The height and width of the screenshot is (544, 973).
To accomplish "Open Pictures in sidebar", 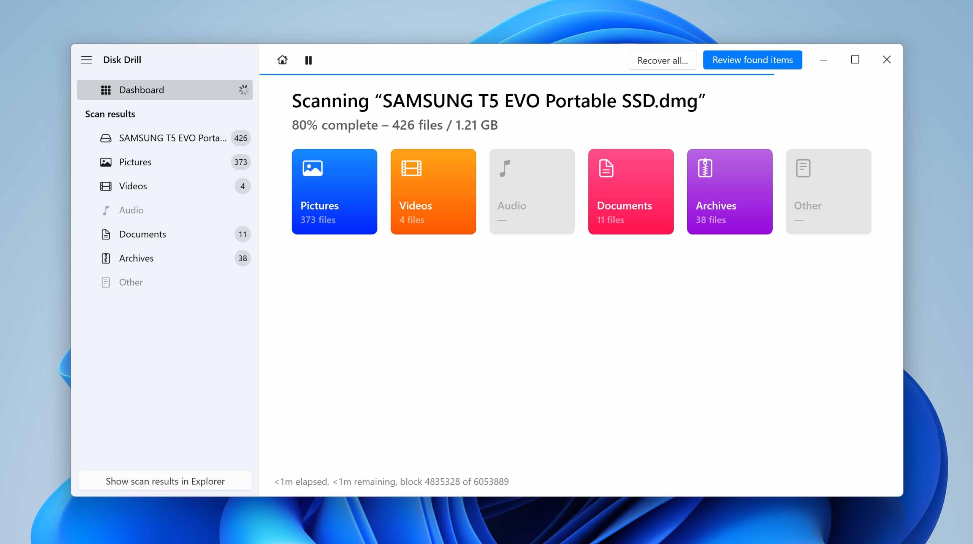I will pos(165,162).
